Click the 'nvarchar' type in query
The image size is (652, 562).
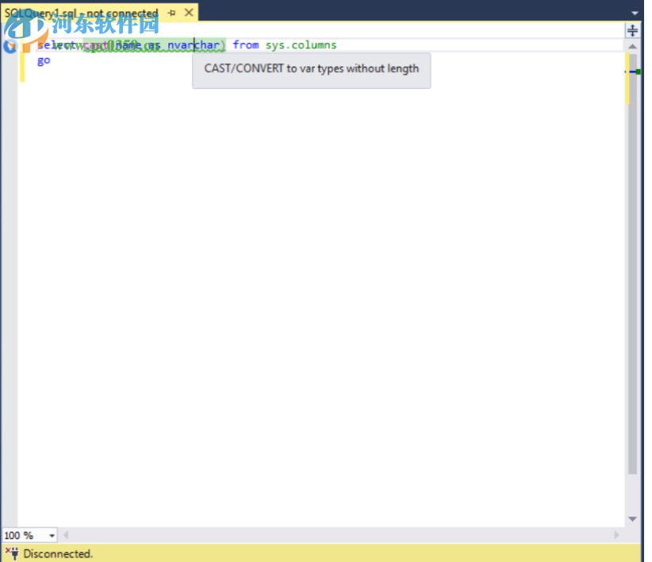pos(194,45)
